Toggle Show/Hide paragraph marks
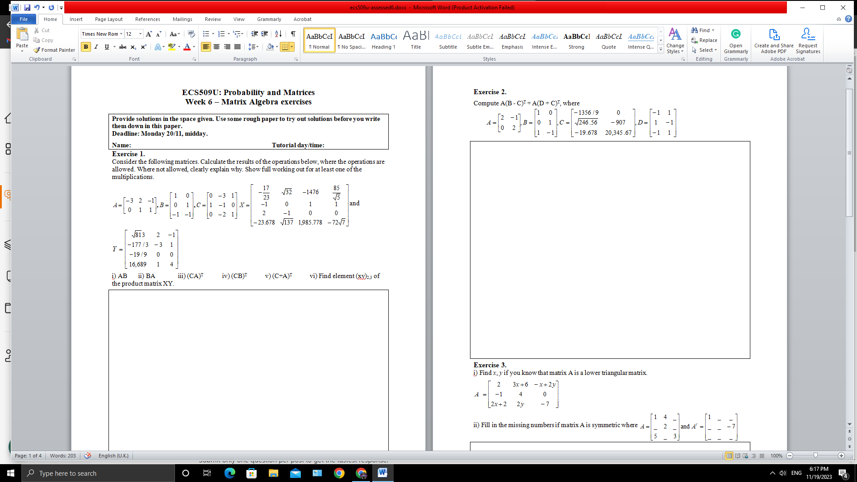This screenshot has height=482, width=857. pos(293,34)
